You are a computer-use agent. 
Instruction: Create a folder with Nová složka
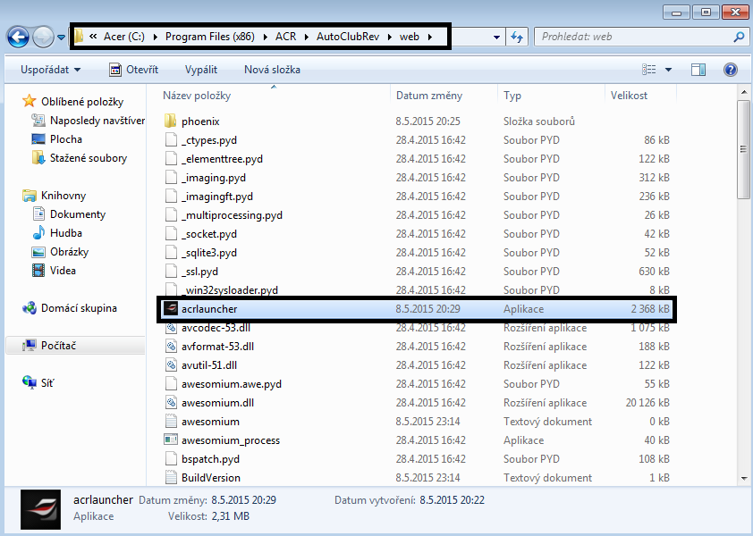point(272,70)
